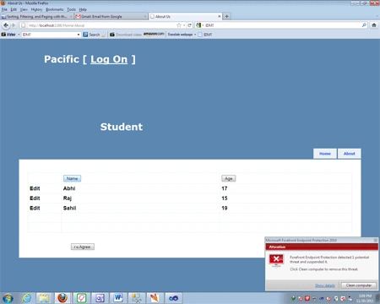Screen dimensions: 380x304
Task: Edit the row for Abhi
Action: 35,188
